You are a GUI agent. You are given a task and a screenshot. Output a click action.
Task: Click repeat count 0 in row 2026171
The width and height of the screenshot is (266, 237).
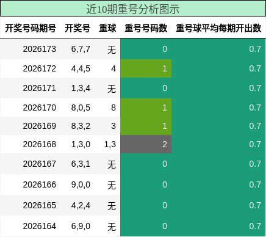(165, 88)
